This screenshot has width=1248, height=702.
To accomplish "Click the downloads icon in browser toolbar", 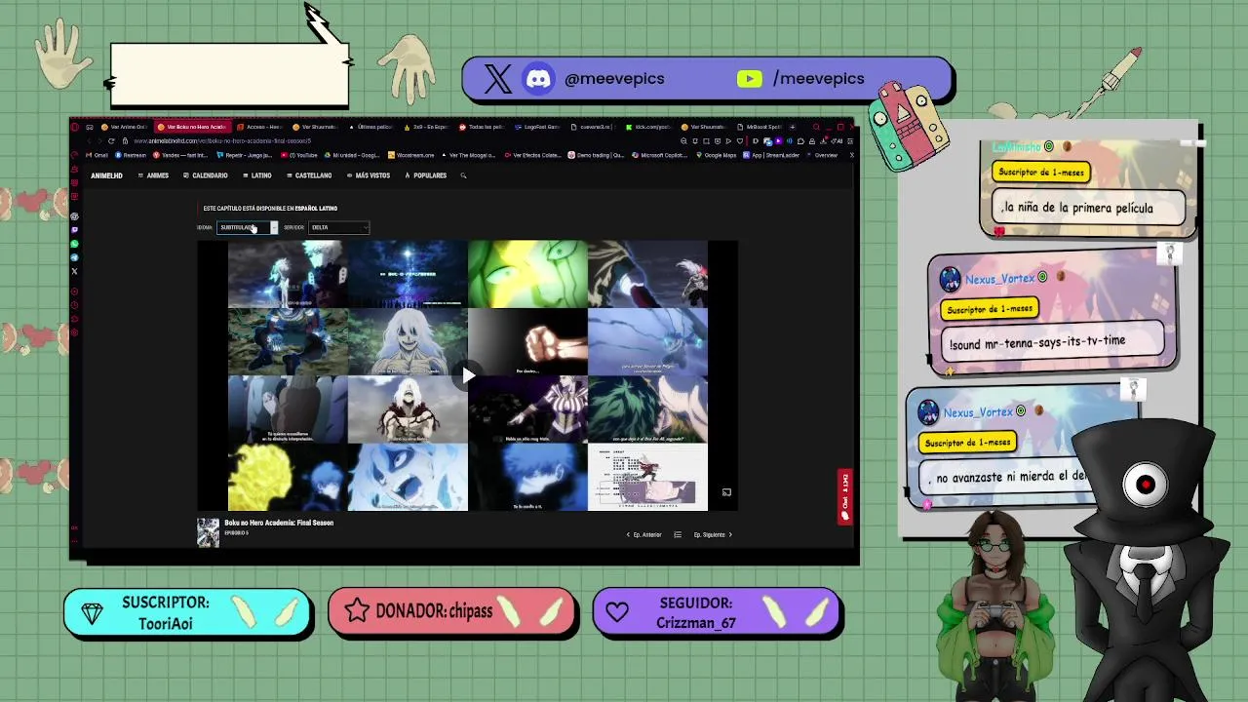I will coord(823,141).
